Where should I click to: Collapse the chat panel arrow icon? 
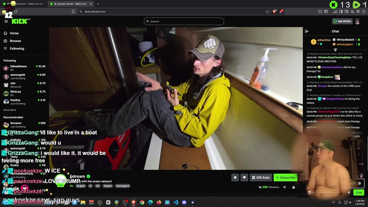tap(306, 31)
